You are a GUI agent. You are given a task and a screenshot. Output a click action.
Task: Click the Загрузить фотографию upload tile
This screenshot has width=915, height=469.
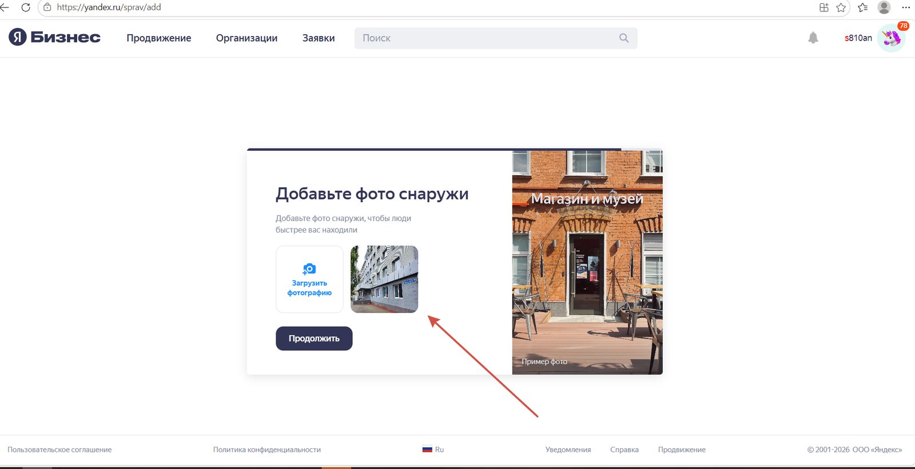tap(309, 279)
